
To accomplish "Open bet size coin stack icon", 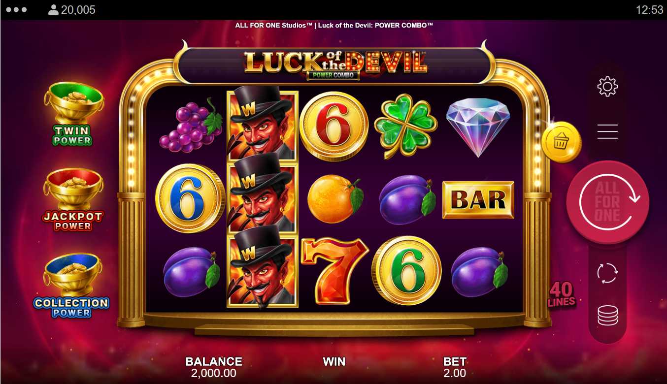I will click(607, 316).
